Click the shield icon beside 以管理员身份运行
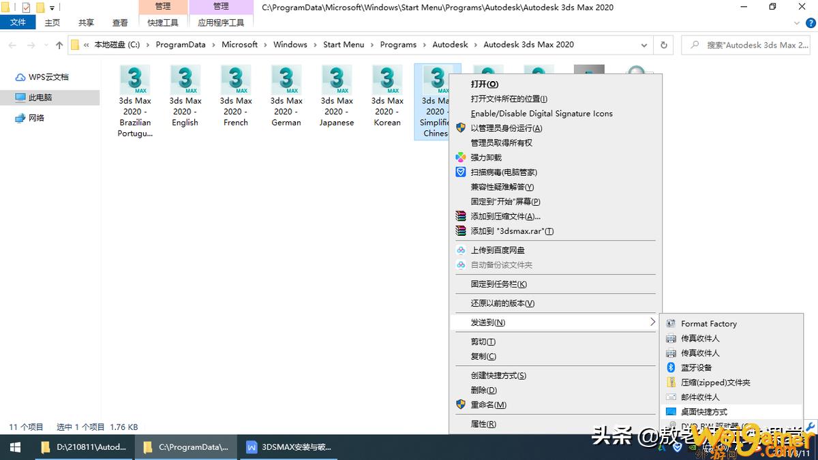 [x=461, y=128]
